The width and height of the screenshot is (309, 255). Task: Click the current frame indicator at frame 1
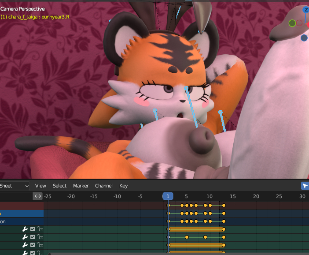(168, 196)
